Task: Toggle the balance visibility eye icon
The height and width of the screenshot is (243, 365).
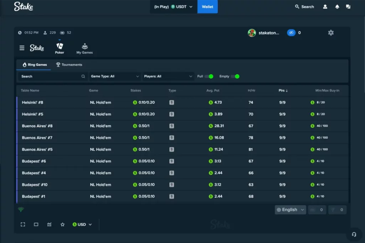Action: pyautogui.click(x=291, y=33)
